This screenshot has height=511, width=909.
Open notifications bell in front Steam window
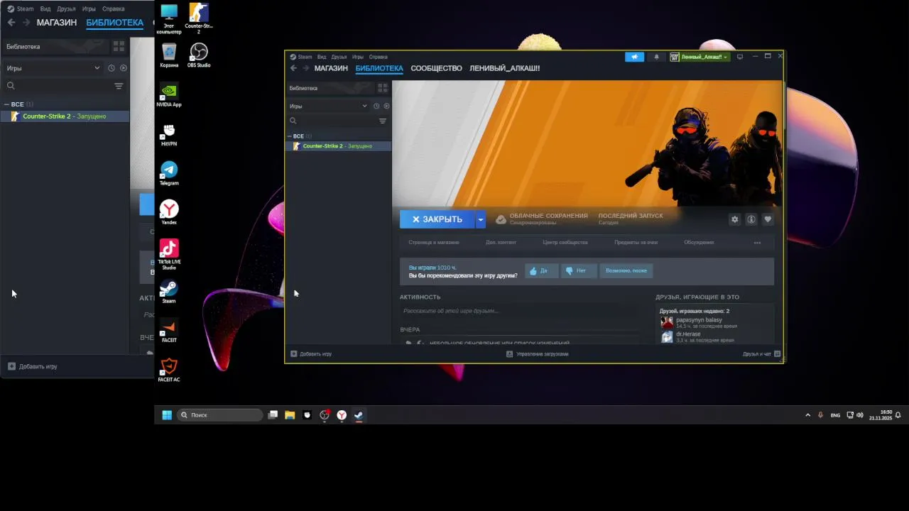[x=656, y=57]
